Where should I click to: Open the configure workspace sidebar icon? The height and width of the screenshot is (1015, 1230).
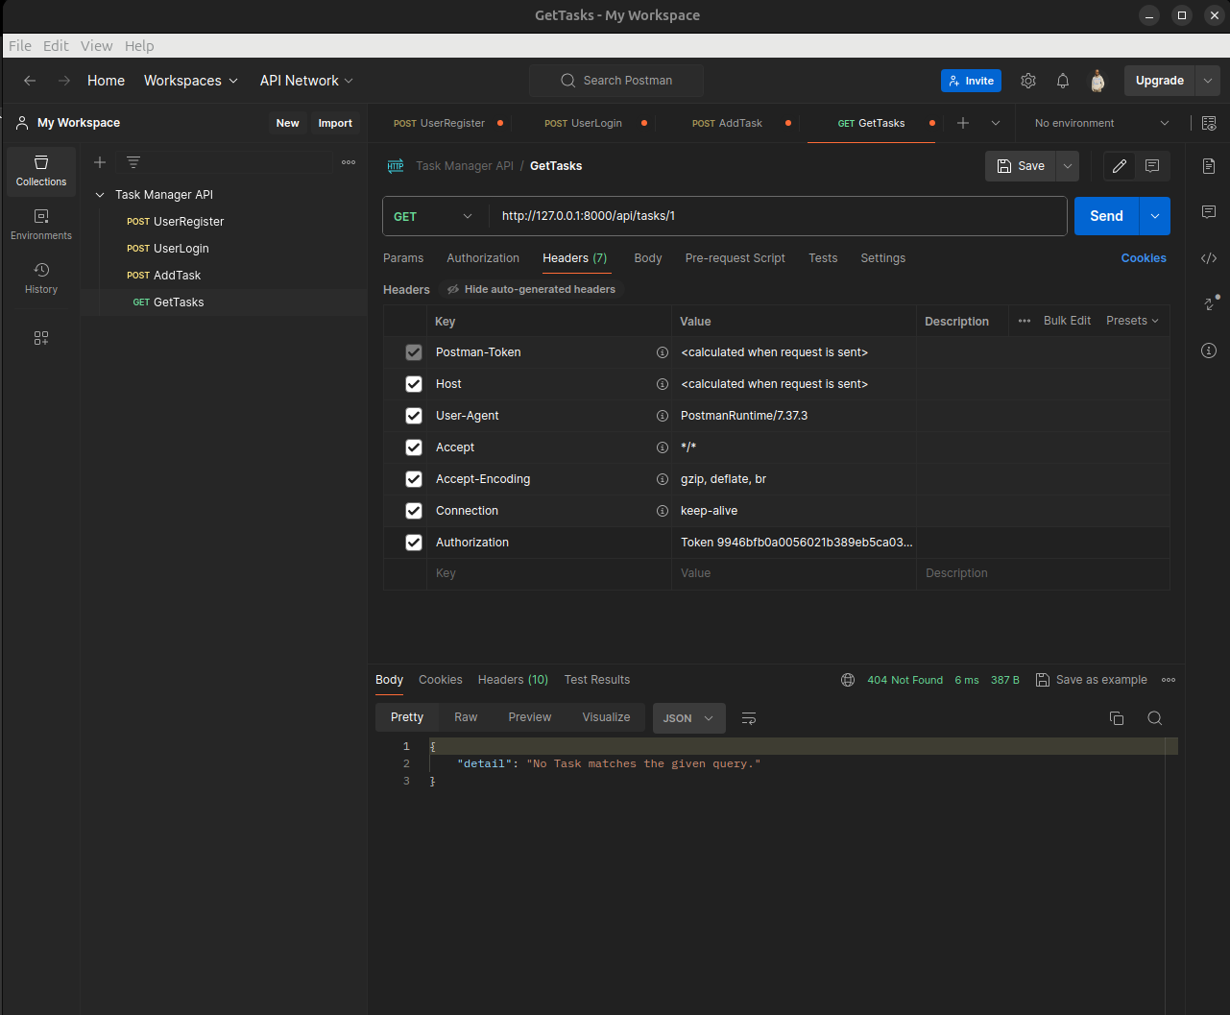(41, 338)
